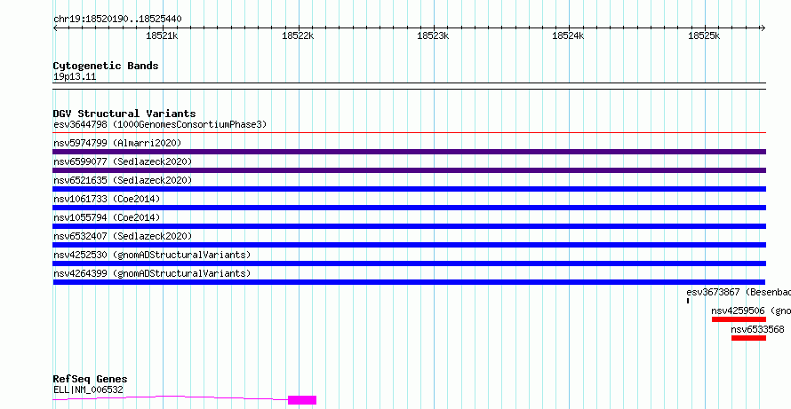The image size is (791, 409).
Task: Click the esv3644798 thin red variant line
Action: (409, 133)
